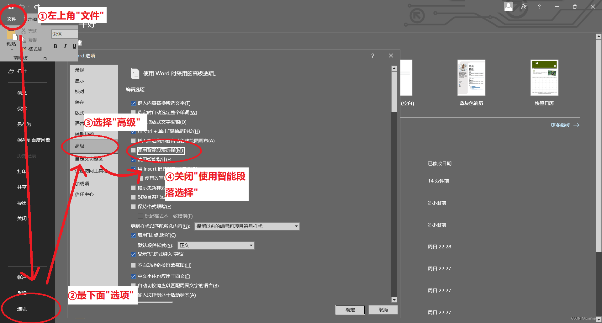
Task: Click the font name box 宋体
Action: coord(64,34)
